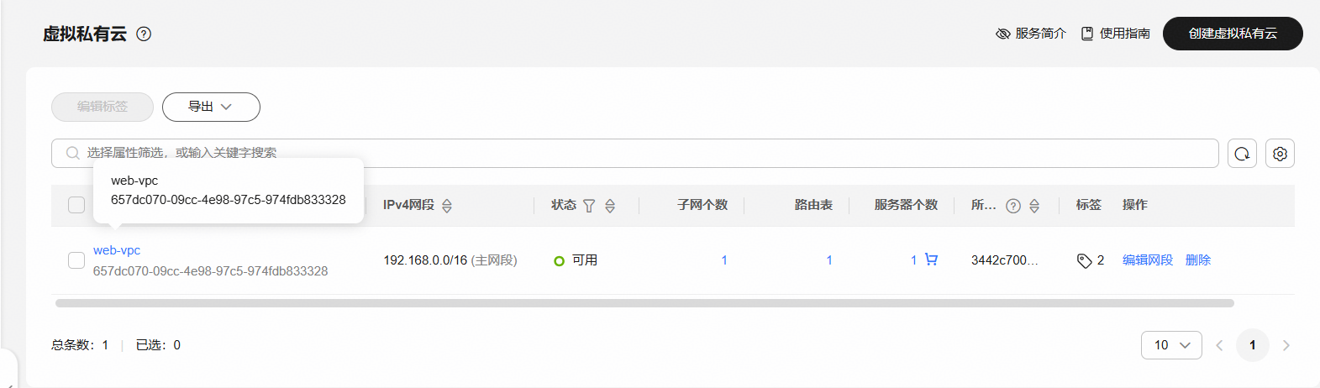Sort by 状态 column sort arrows
Screen dimensions: 1320x388
(610, 206)
